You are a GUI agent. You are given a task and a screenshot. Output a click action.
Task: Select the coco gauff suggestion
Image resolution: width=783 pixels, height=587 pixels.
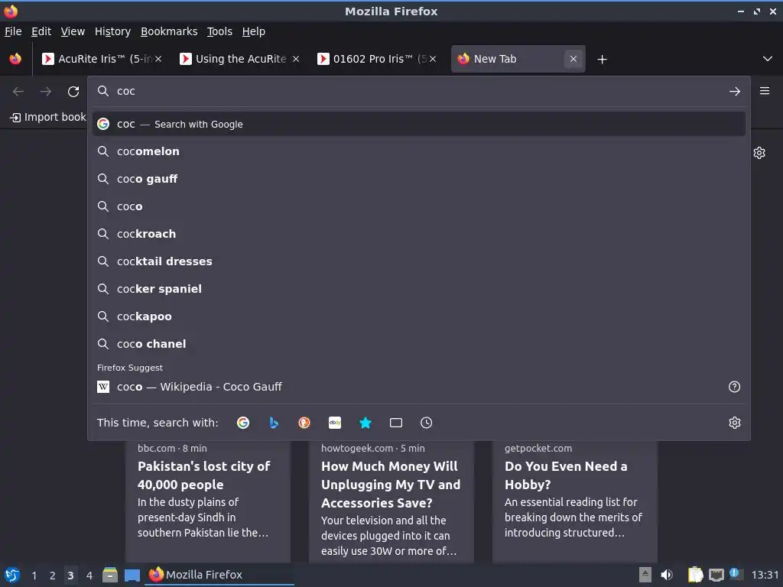click(418, 179)
